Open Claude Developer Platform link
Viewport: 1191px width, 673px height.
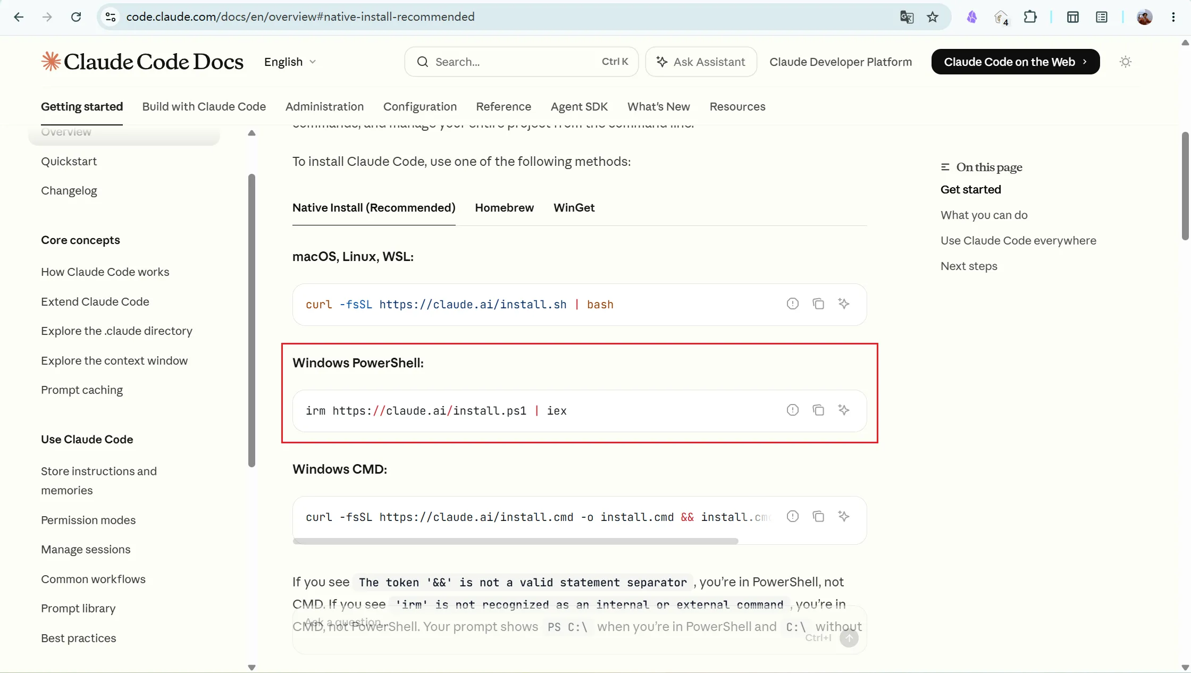click(841, 62)
